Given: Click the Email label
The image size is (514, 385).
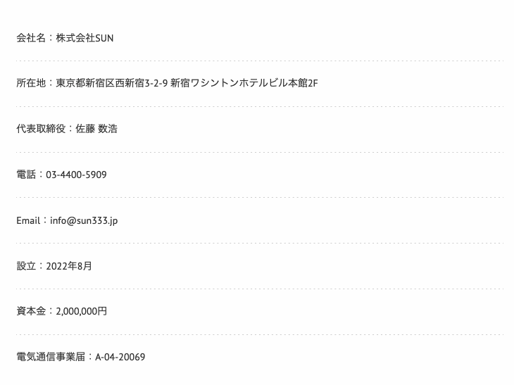Looking at the screenshot, I should pos(28,220).
